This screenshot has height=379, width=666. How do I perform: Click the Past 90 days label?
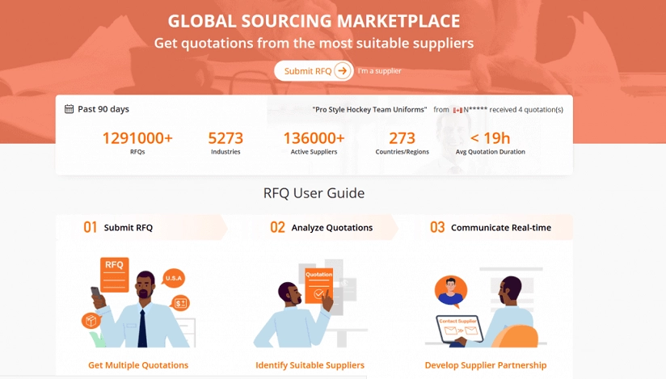click(x=103, y=109)
